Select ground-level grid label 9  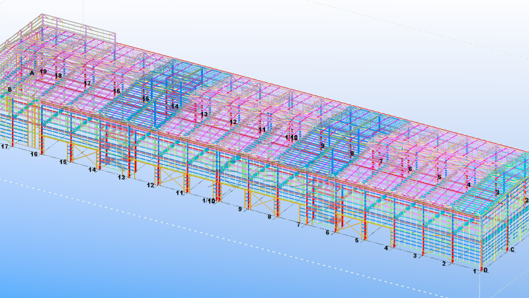240,209
